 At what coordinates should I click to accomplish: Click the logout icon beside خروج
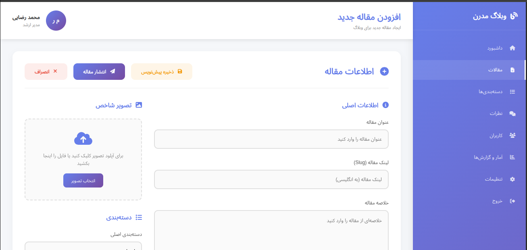512,201
